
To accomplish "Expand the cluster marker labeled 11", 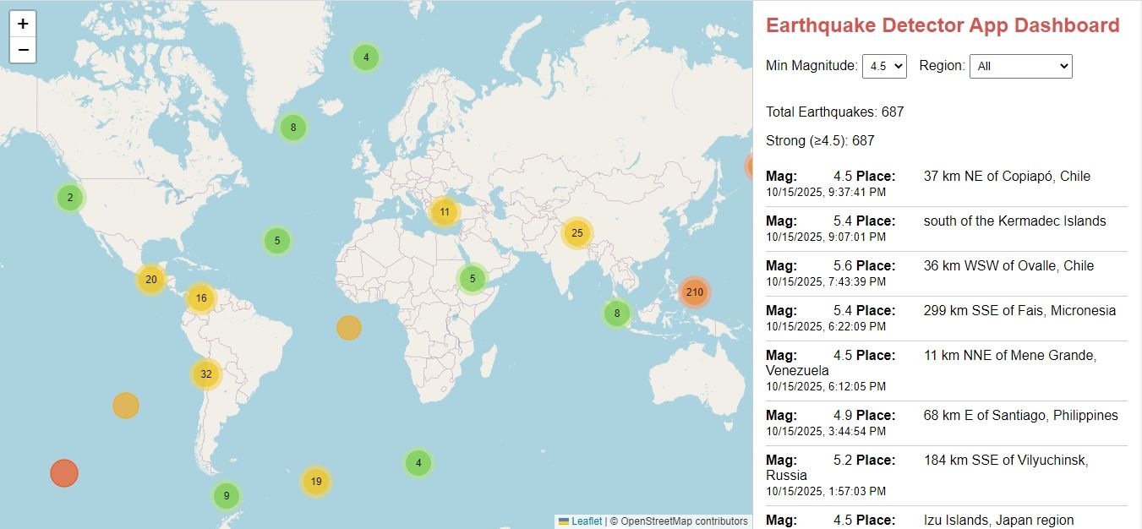I will click(x=444, y=212).
